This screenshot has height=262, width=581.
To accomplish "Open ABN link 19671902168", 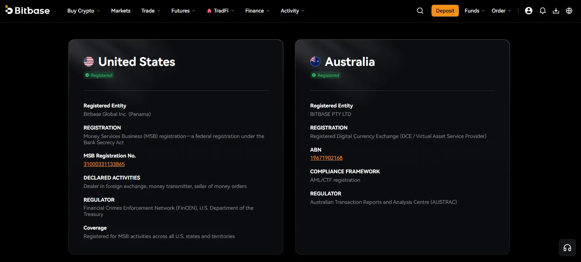I will tap(326, 158).
